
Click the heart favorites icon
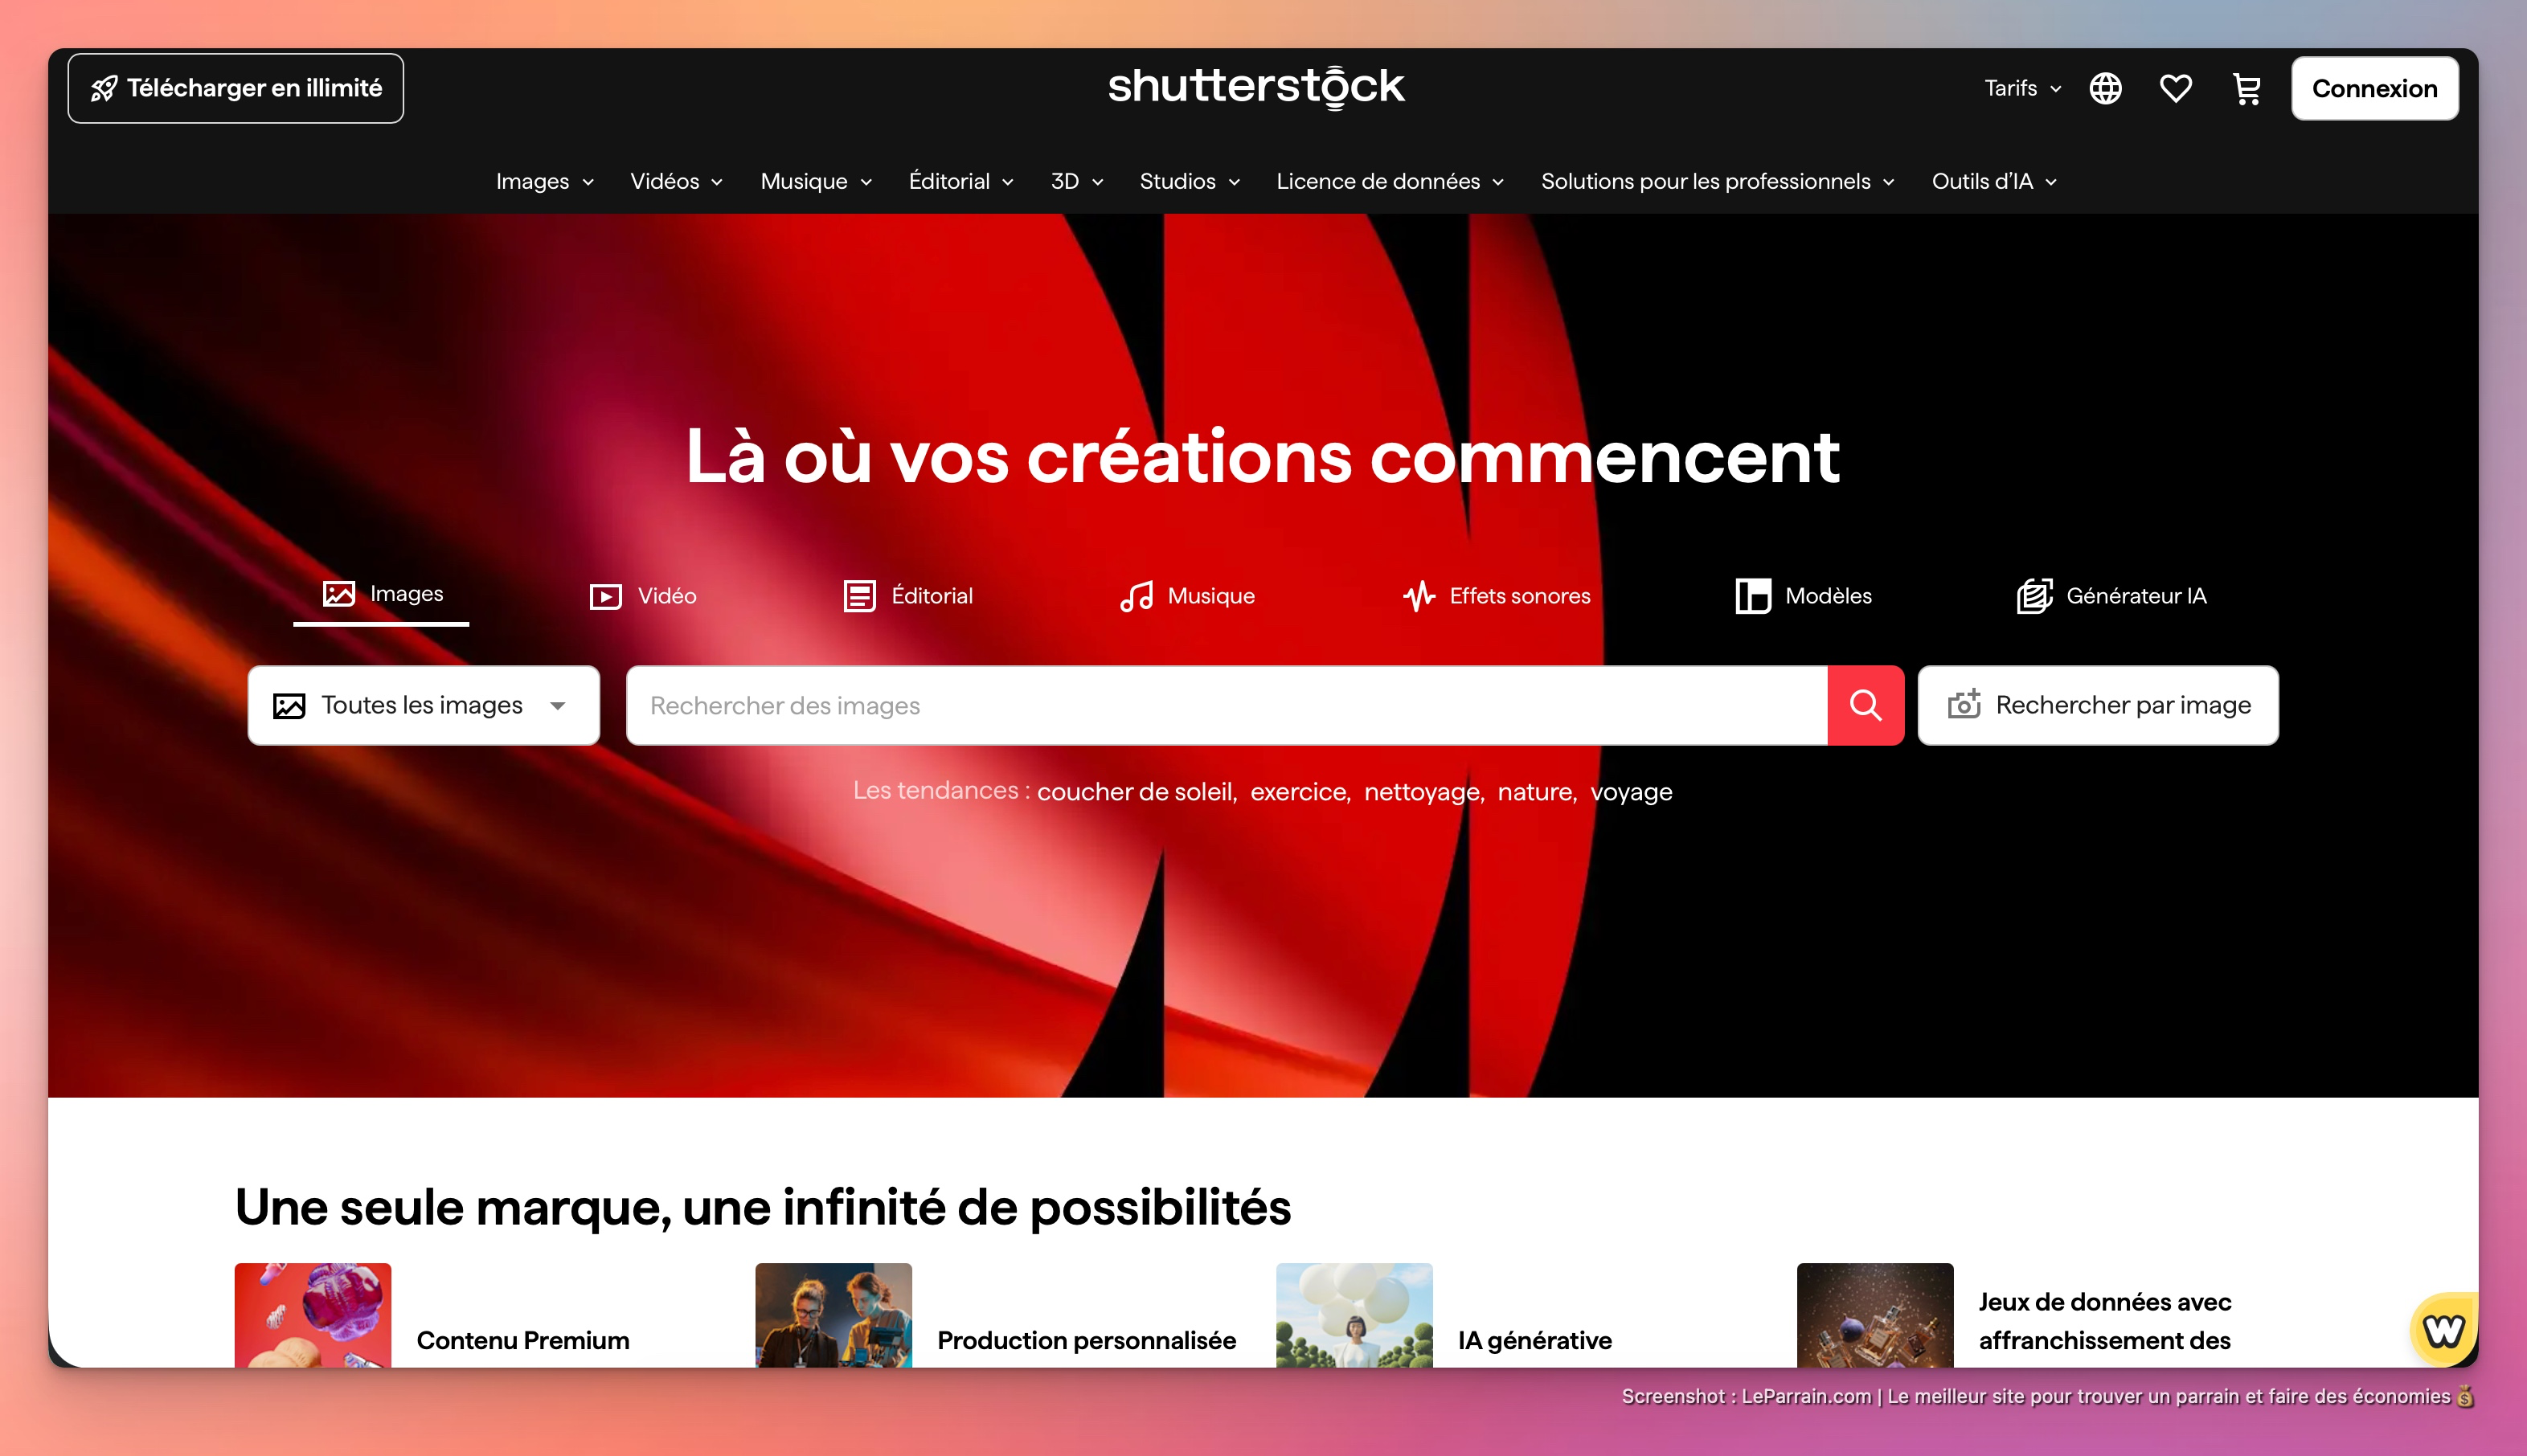[2175, 88]
